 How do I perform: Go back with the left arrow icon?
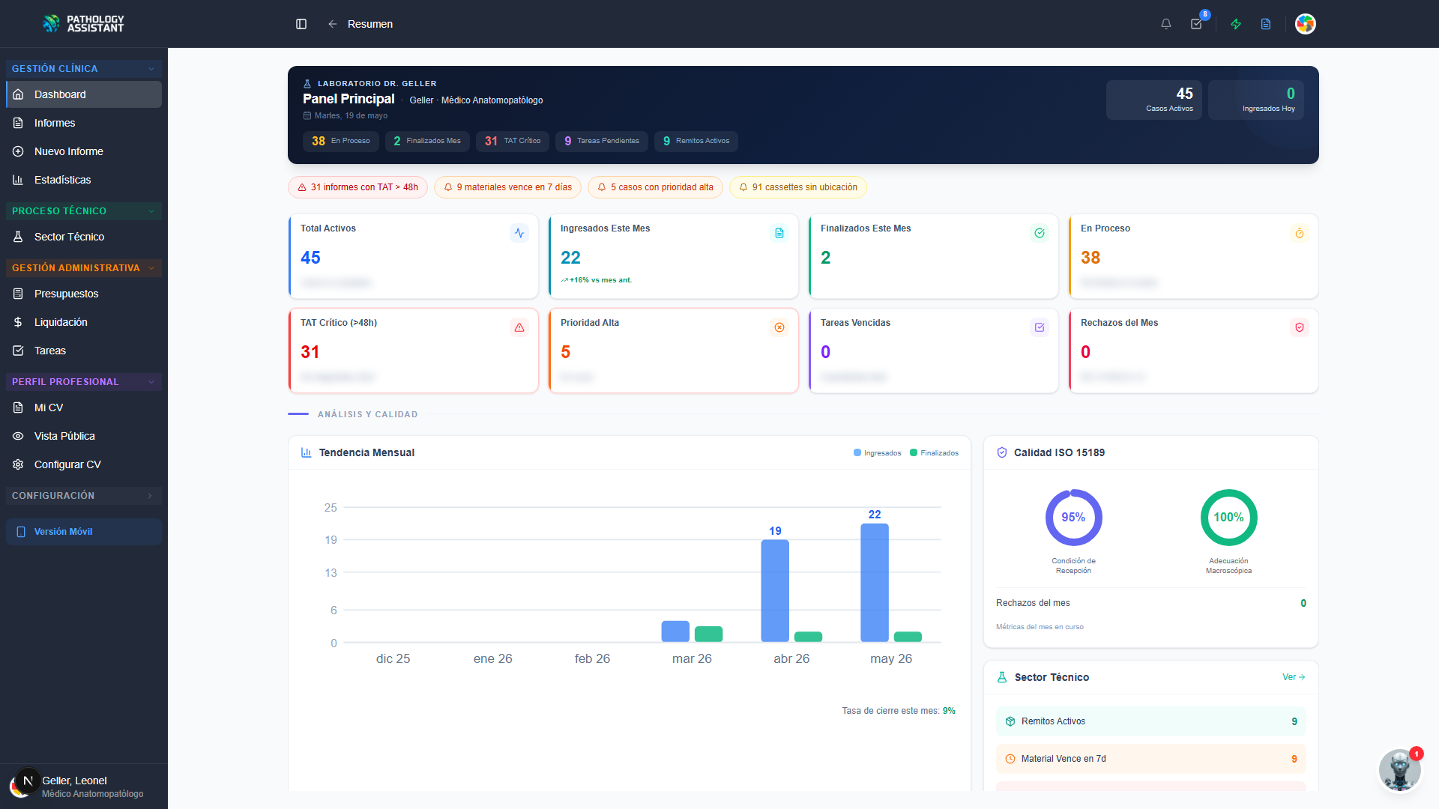pos(333,24)
